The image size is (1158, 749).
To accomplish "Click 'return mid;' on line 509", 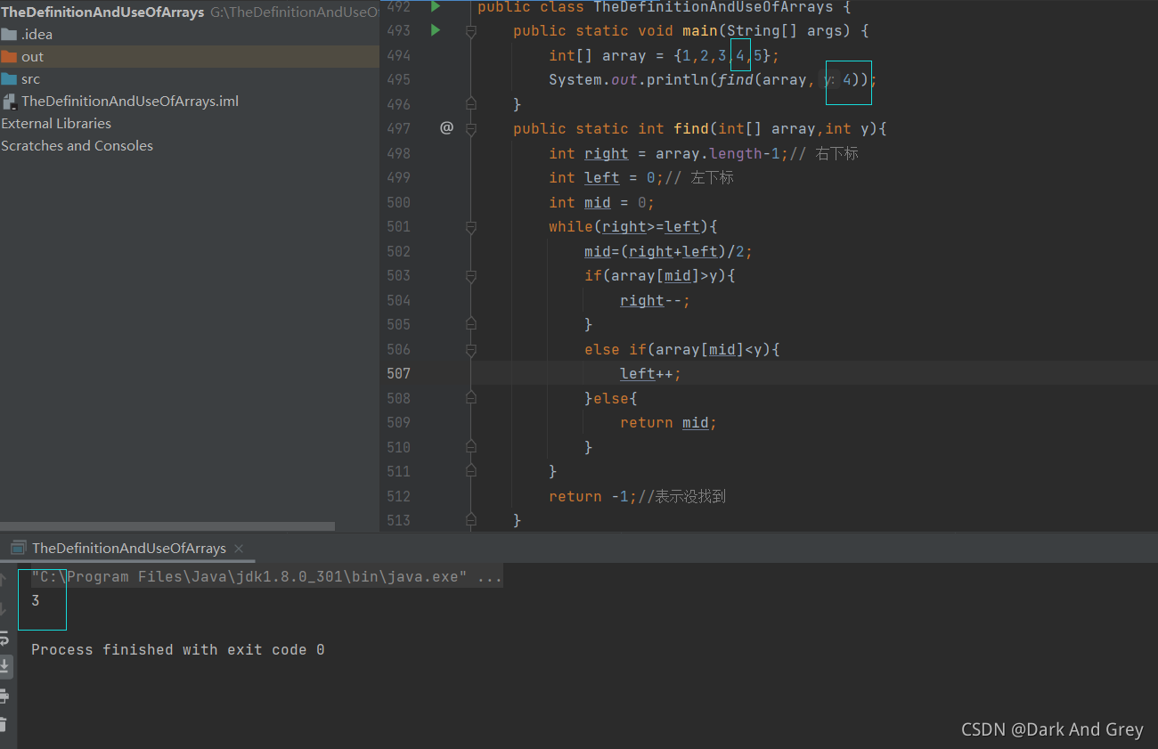I will coord(669,423).
